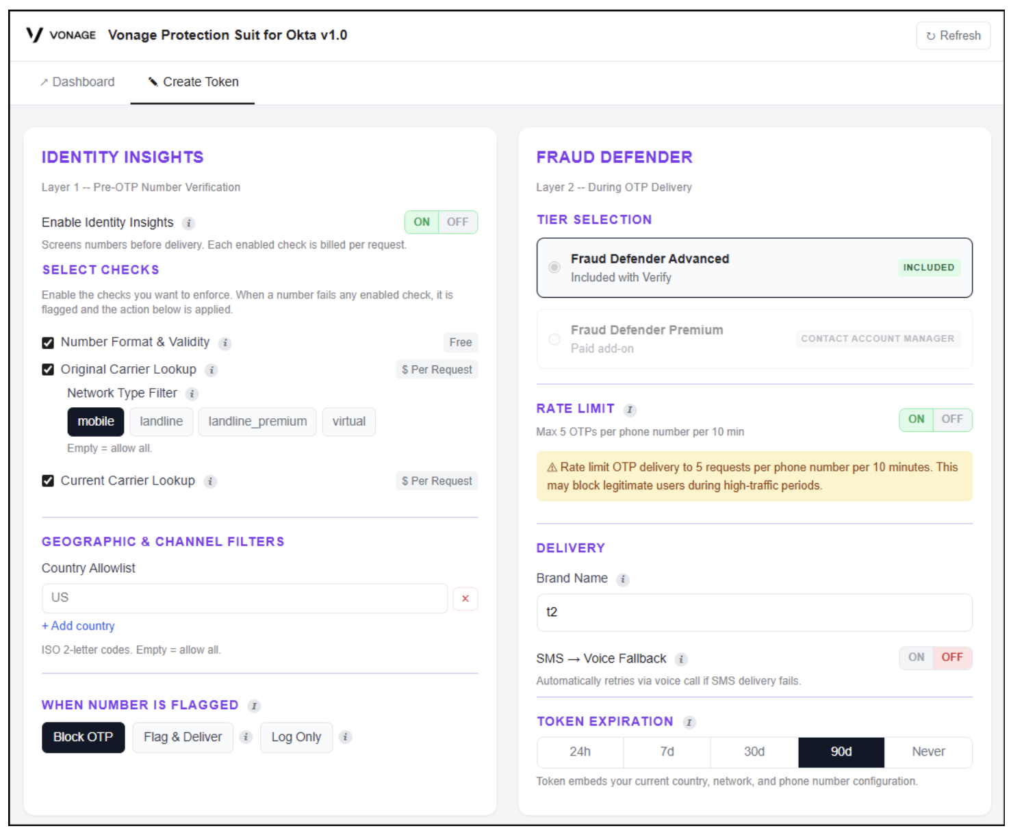Click info icon beside Number Format & Validity
Screen dimensions: 1011x835
pos(225,343)
